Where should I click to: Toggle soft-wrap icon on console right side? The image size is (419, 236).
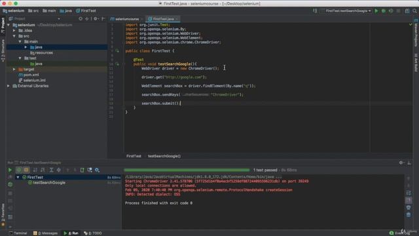409,193
